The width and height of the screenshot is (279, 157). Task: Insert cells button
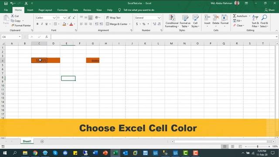(207, 21)
